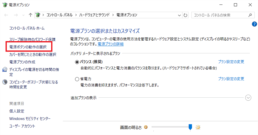Open 電源ボタンの動作の選択 link
Screen dimensions: 258x135
tap(28, 47)
